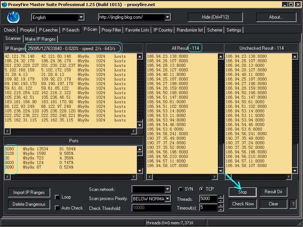Increase Timeout with the up stepper
The image size is (303, 227).
tap(221, 206)
